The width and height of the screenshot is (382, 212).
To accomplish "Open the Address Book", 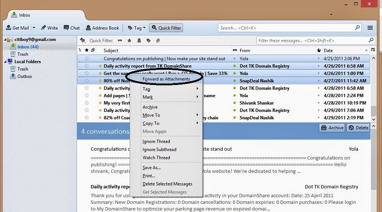I will [103, 28].
